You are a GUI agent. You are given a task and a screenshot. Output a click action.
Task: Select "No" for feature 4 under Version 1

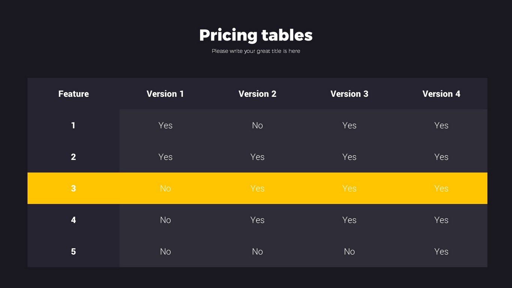165,220
